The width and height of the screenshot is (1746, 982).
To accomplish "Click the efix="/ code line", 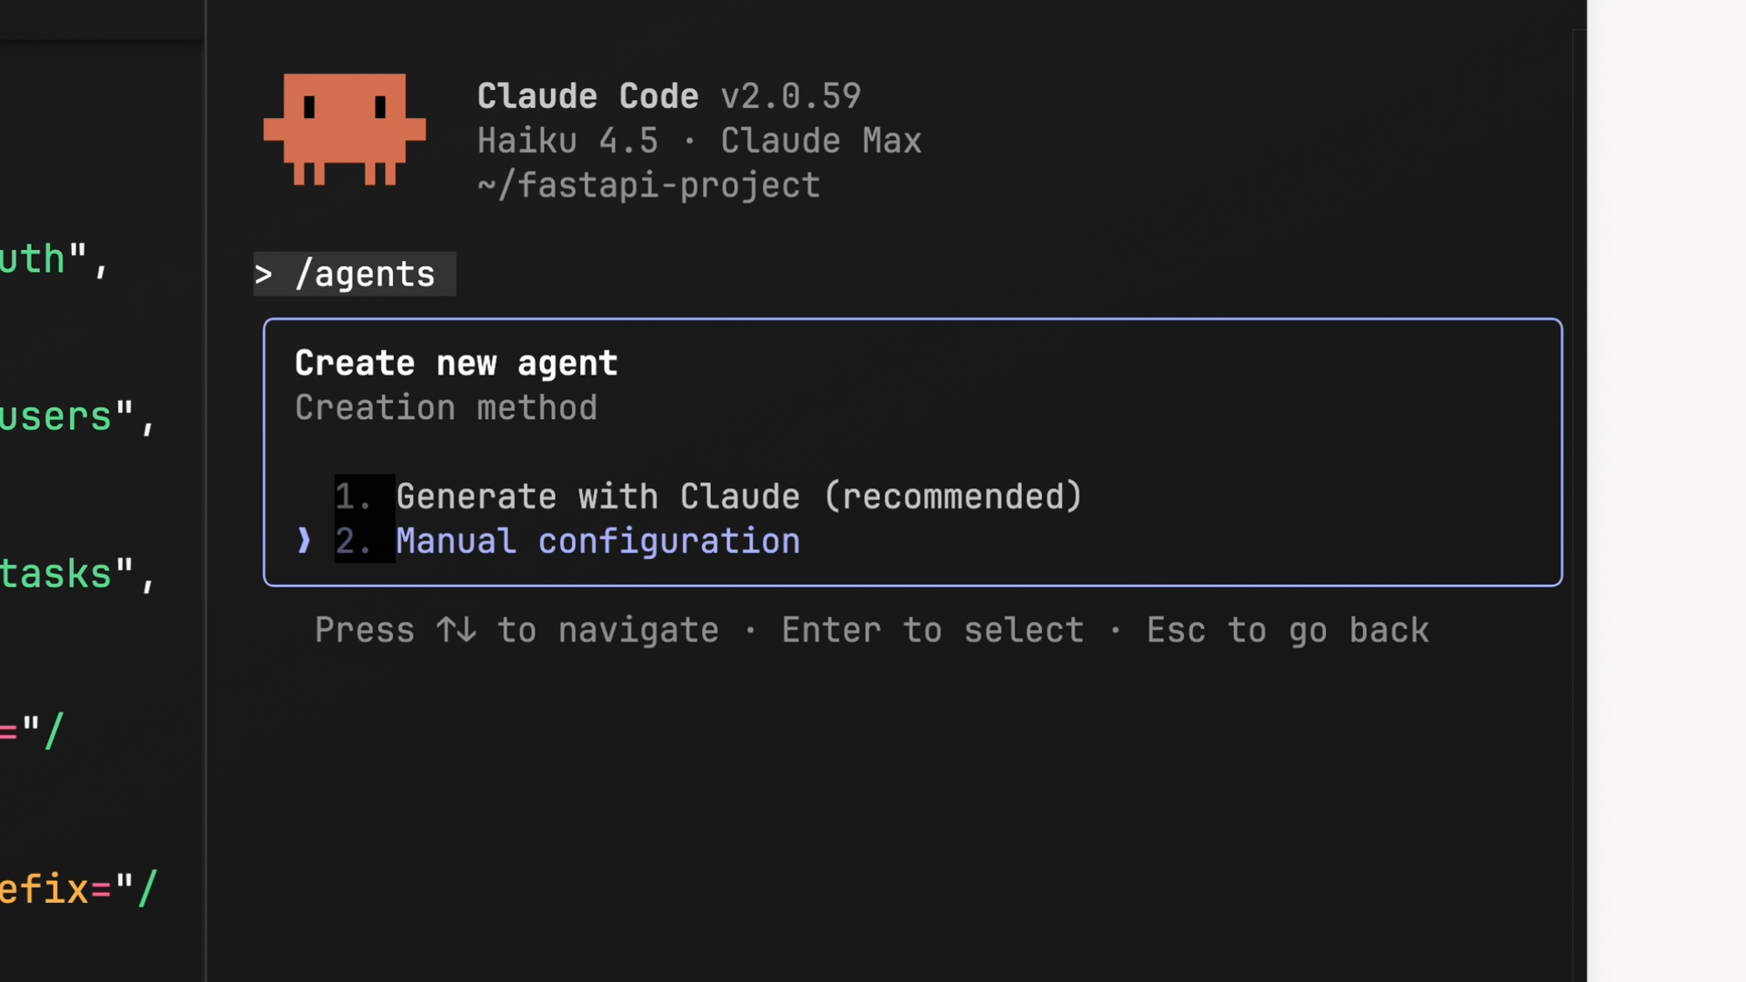I will pyautogui.click(x=77, y=888).
